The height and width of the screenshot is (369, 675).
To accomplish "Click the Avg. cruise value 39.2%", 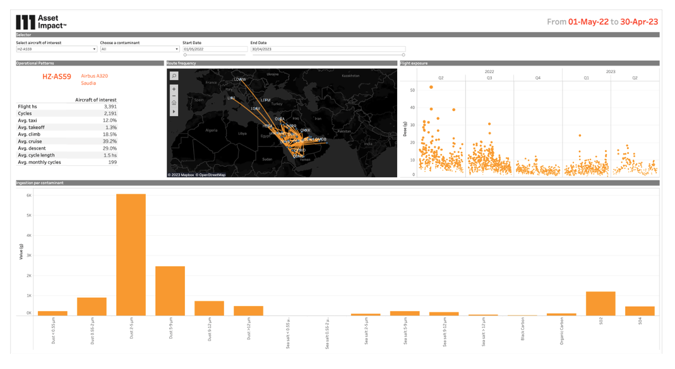I will [110, 141].
